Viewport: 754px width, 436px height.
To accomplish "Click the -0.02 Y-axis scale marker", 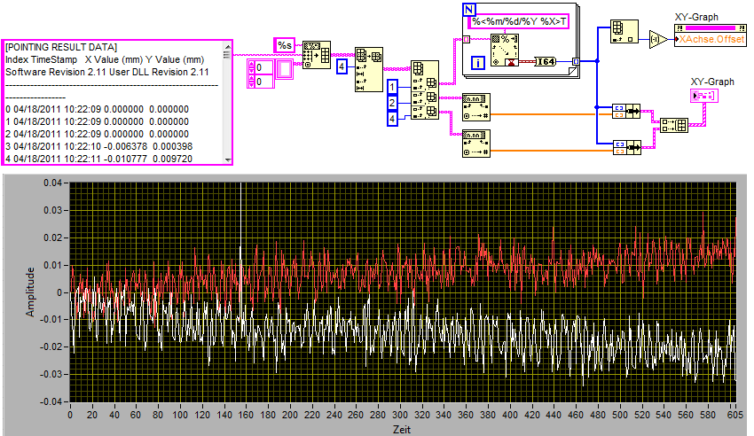I will coord(51,346).
